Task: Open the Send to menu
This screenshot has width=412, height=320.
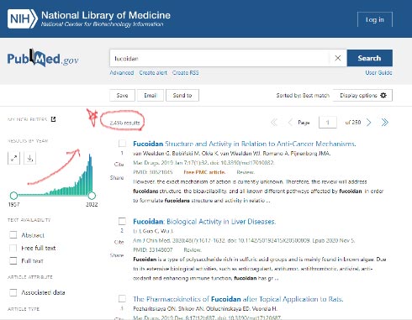Action: (182, 95)
